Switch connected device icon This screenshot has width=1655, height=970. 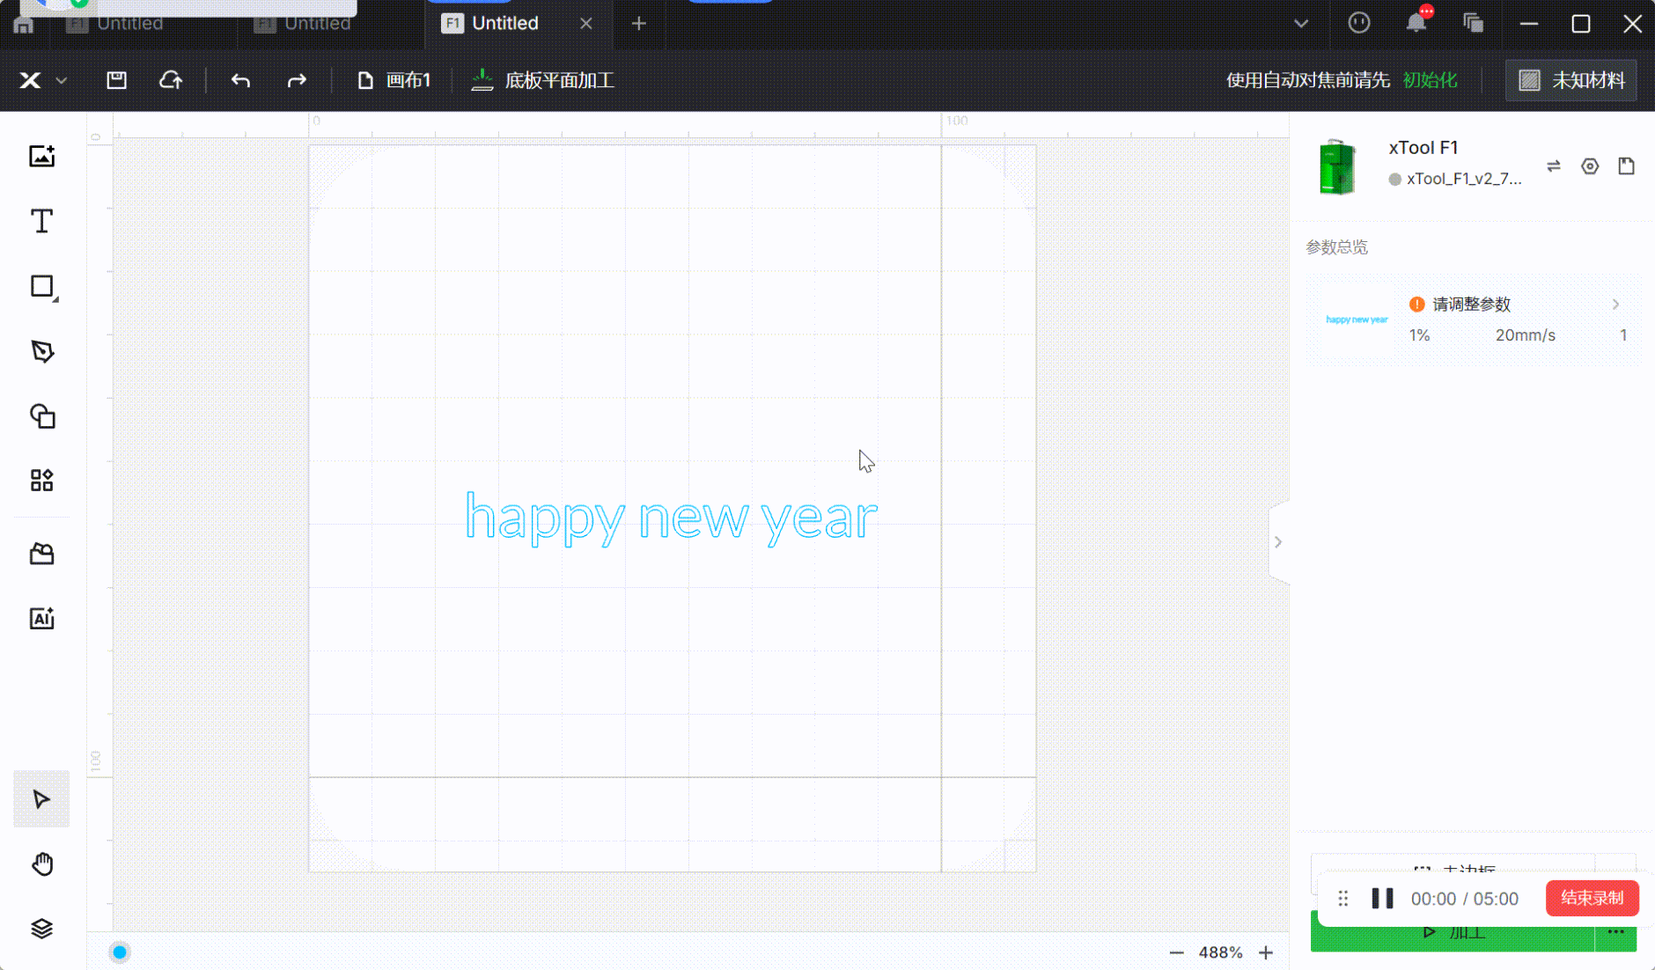1553,166
